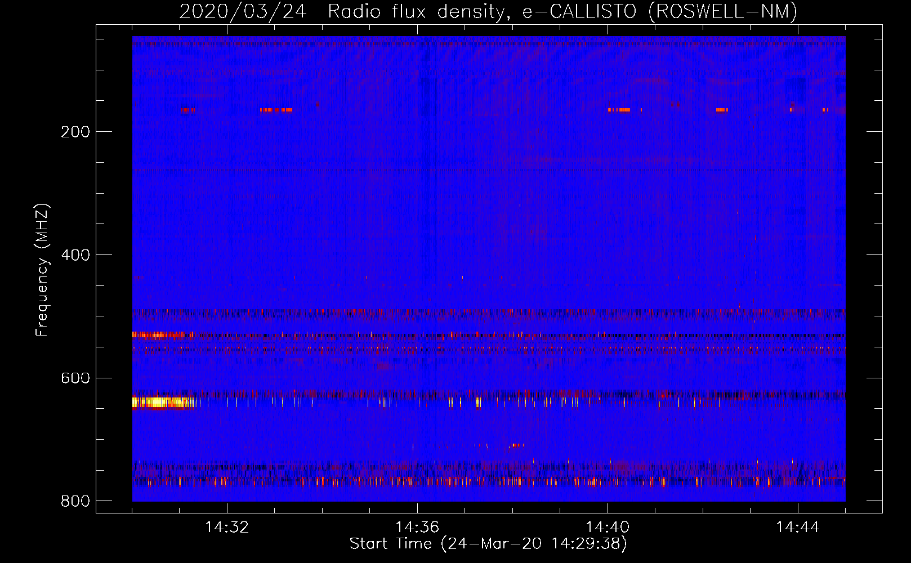This screenshot has width=911, height=563.
Task: Click the 14:44 time tick label
Action: pos(798,528)
